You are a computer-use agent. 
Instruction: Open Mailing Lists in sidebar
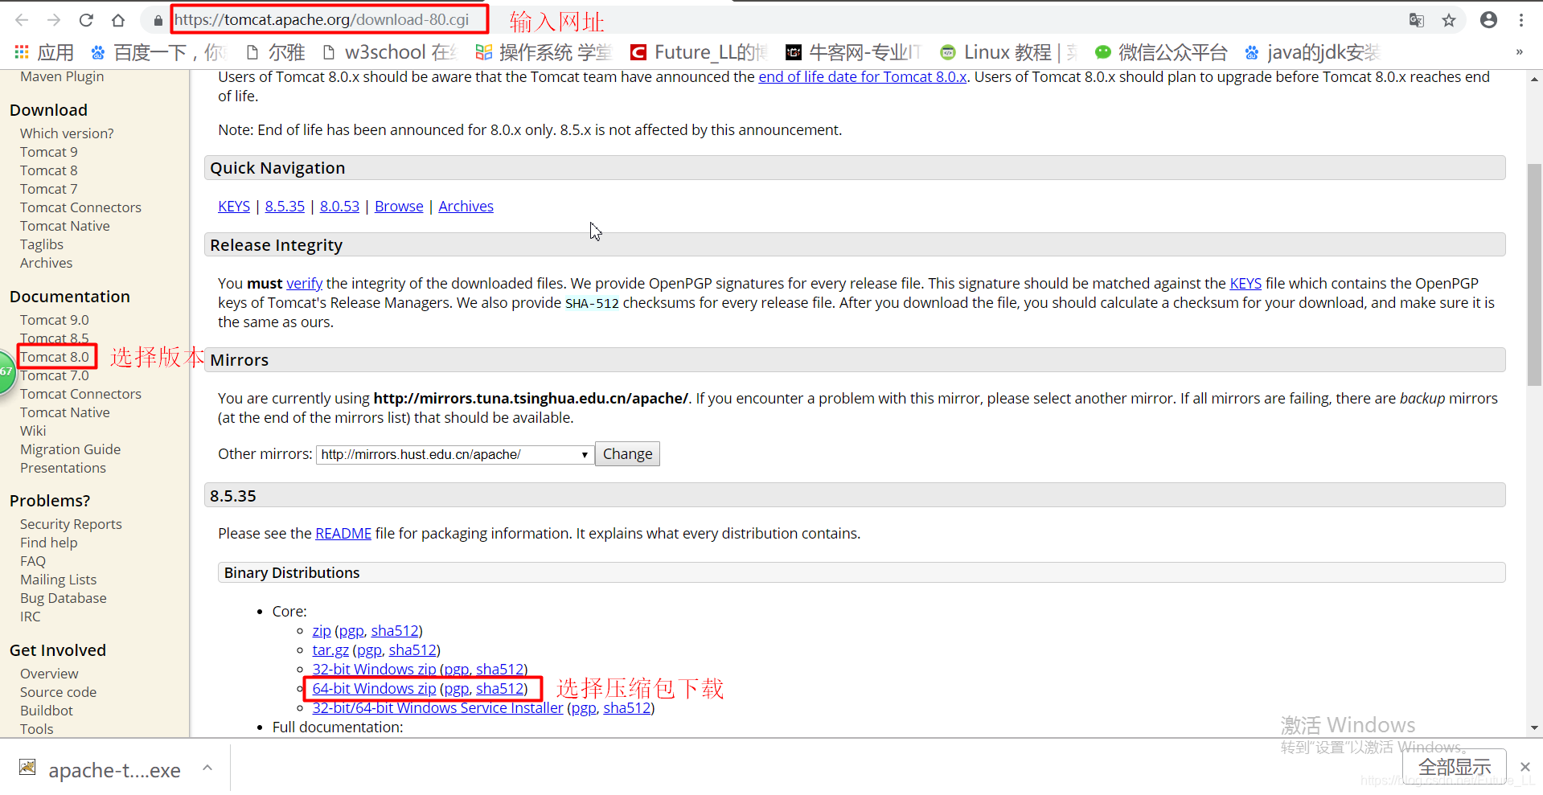point(58,580)
